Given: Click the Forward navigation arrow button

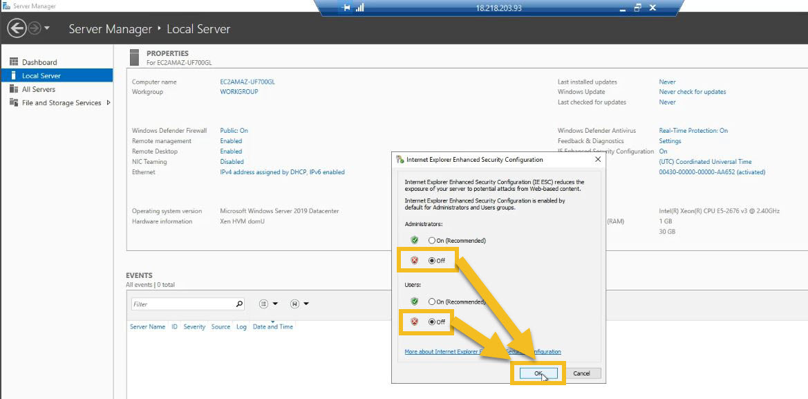Looking at the screenshot, I should point(35,28).
